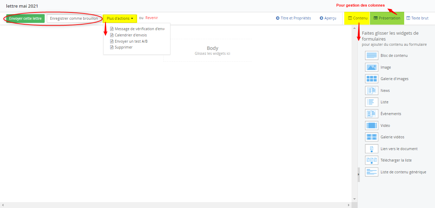Click Supprimer in the actions menu

[x=123, y=47]
